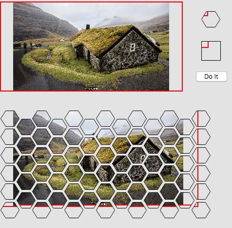Click the chimney in the source photo
The image size is (232, 228).
pos(88,27)
